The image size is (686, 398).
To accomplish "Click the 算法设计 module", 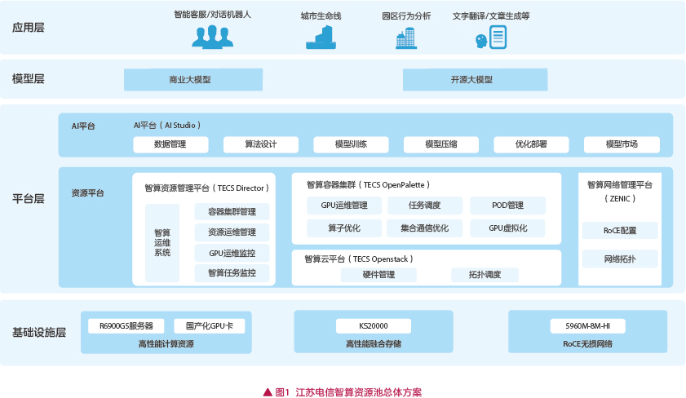I will click(x=261, y=144).
